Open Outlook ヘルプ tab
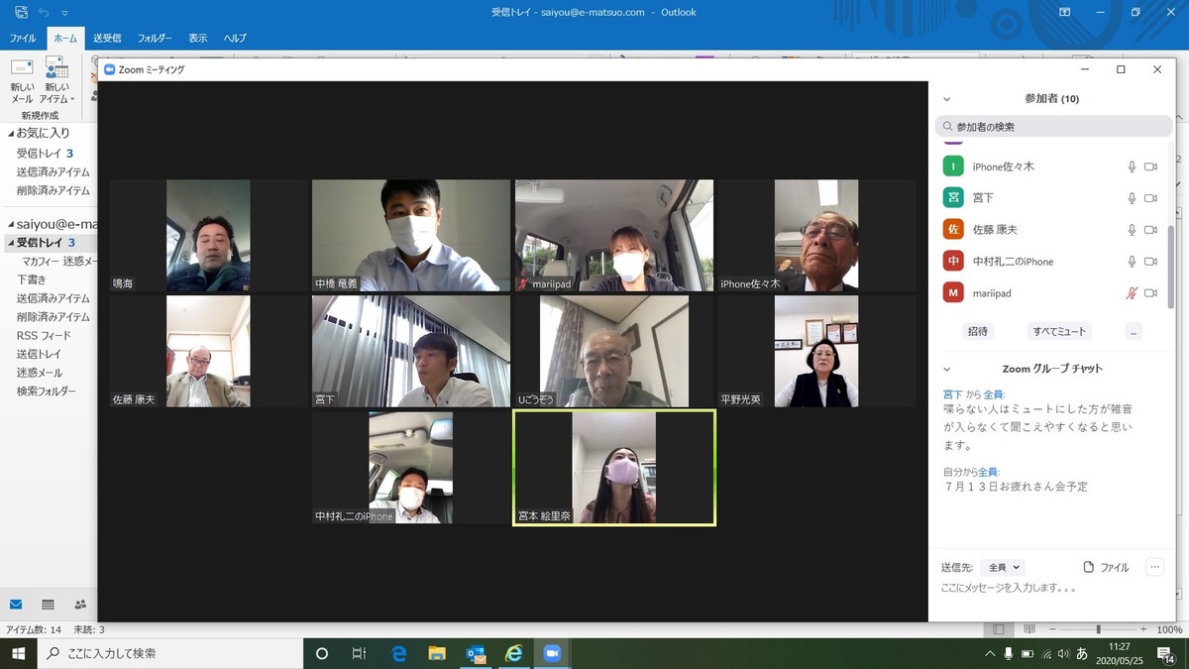The image size is (1189, 669). (235, 38)
